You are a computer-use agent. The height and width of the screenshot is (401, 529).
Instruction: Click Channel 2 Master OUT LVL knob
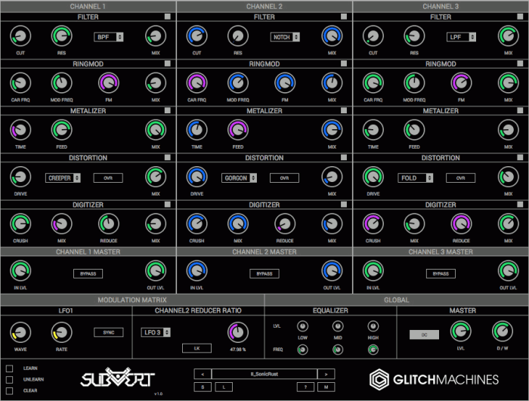coord(332,271)
